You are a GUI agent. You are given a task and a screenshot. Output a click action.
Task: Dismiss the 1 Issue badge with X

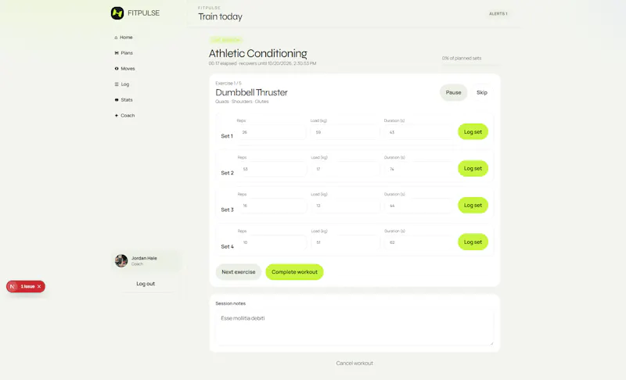click(x=38, y=286)
